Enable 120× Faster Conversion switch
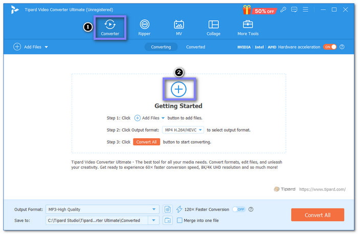The width and height of the screenshot is (358, 234). pos(239,209)
